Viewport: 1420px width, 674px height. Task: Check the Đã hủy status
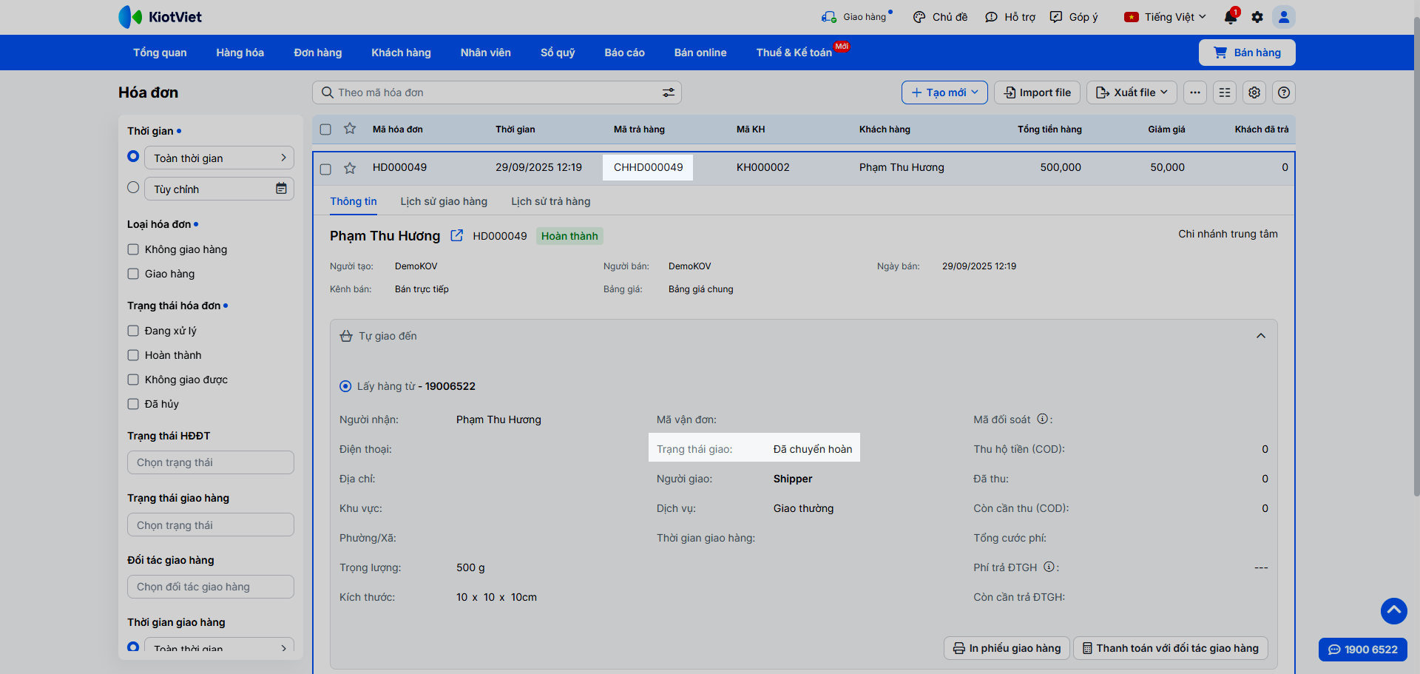click(x=133, y=404)
